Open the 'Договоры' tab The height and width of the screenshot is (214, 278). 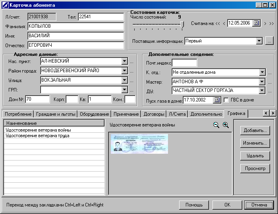(x=154, y=114)
